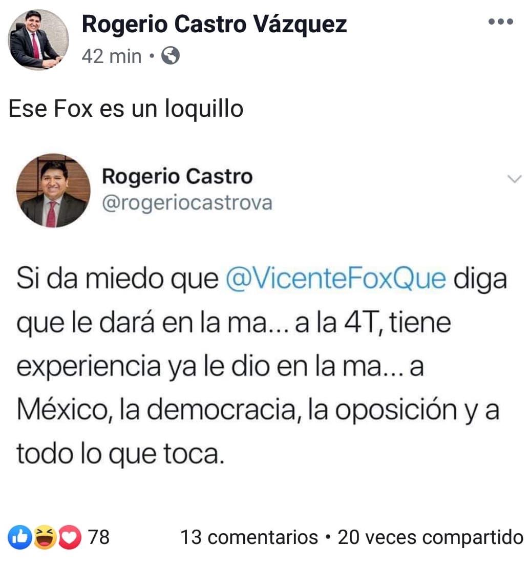Click the "México, la democracia" tweet line
The height and width of the screenshot is (568, 529).
click(x=258, y=410)
